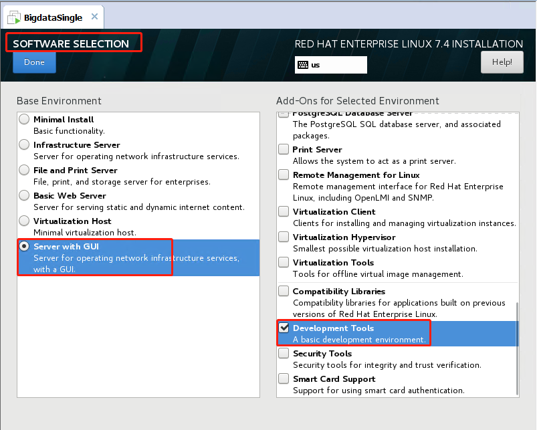Click the 'Print Server' add-on label
Image resolution: width=537 pixels, height=430 pixels.
click(x=318, y=150)
